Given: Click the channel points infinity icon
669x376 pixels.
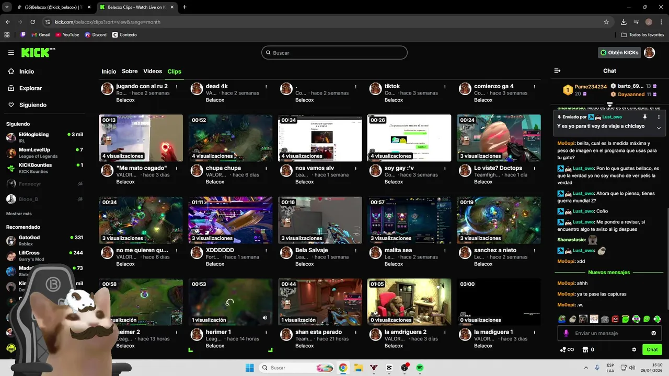Looking at the screenshot, I should point(567,349).
